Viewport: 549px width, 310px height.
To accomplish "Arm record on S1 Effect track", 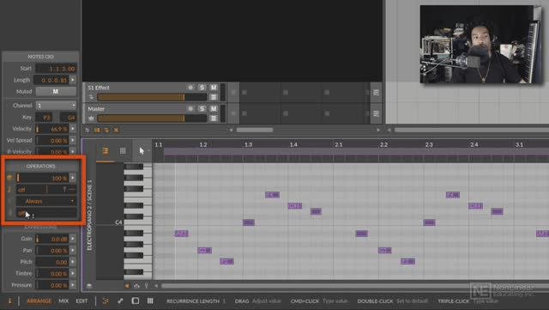I will (x=190, y=88).
